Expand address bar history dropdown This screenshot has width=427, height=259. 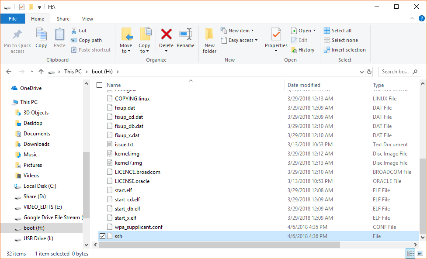click(x=362, y=72)
